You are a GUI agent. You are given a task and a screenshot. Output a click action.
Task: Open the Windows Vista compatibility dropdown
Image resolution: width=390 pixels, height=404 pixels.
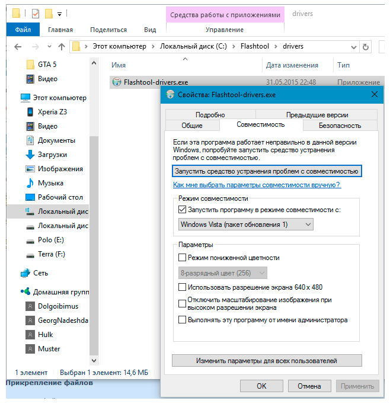(x=245, y=225)
